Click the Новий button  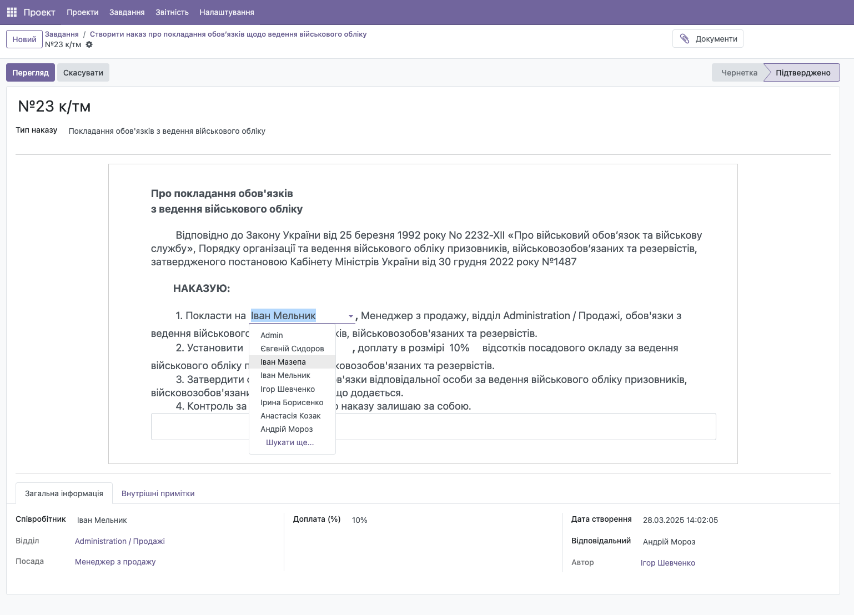point(24,39)
